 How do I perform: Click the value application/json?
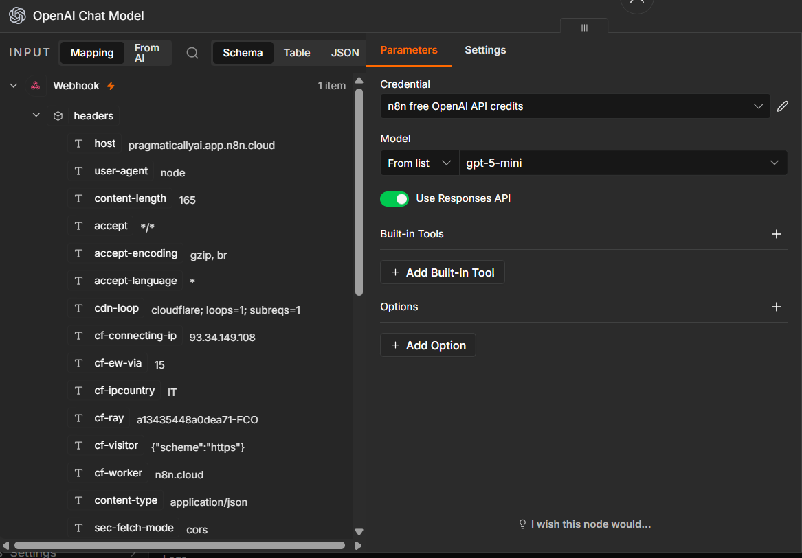[x=209, y=502]
